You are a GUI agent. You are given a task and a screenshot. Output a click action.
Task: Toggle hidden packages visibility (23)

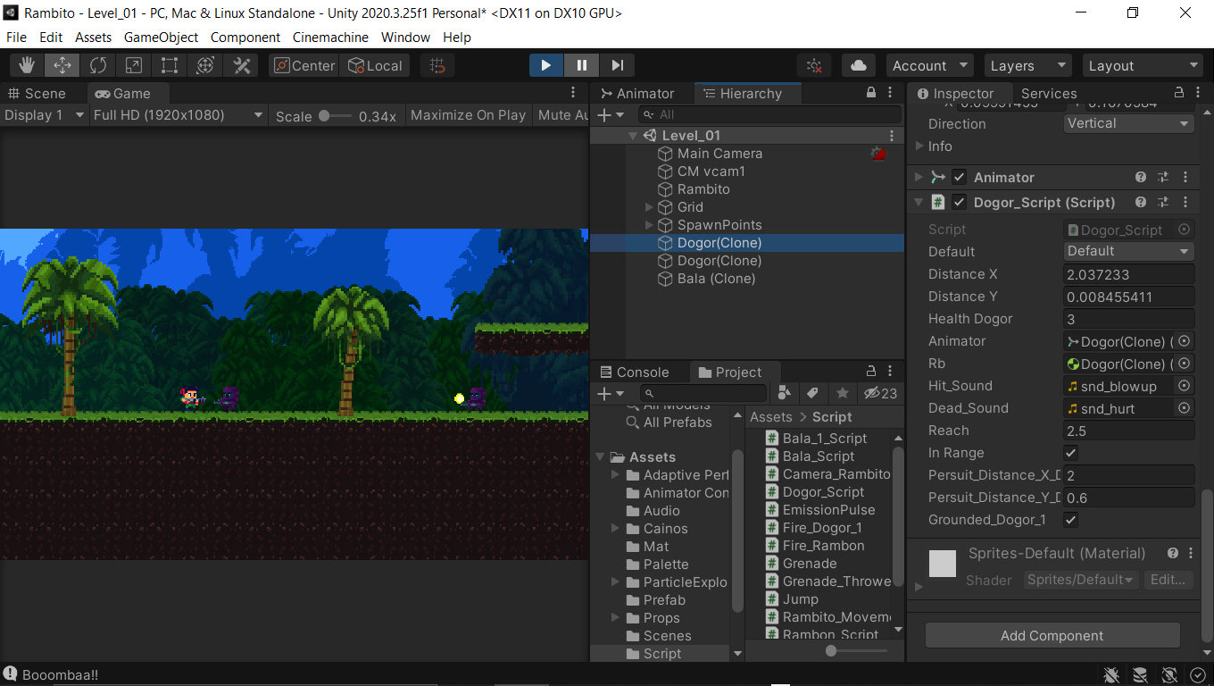881,393
